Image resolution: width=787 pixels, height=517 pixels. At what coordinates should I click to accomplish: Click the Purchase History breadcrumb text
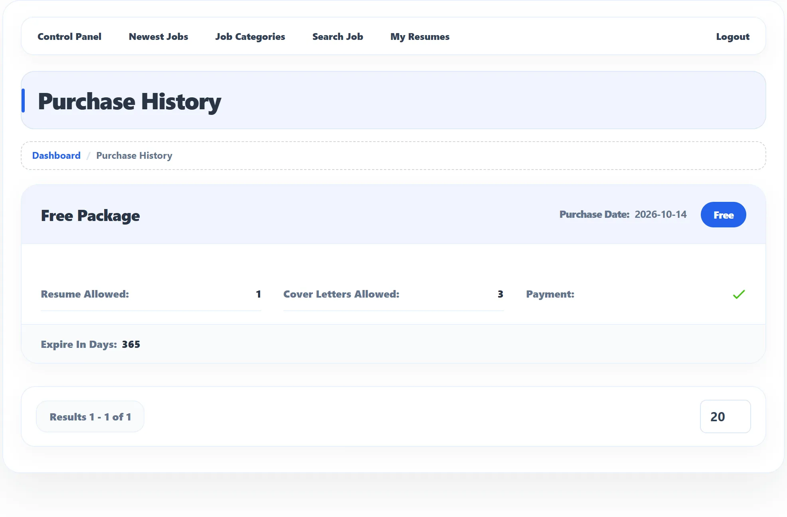pyautogui.click(x=134, y=156)
